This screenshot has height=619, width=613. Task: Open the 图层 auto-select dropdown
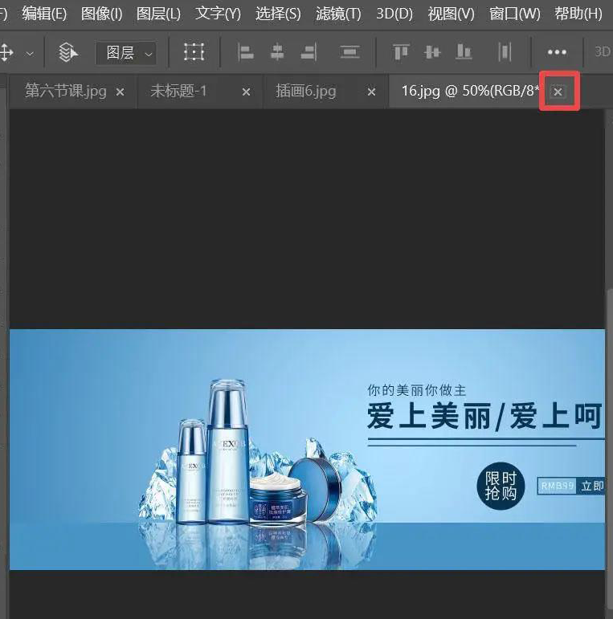click(x=125, y=53)
